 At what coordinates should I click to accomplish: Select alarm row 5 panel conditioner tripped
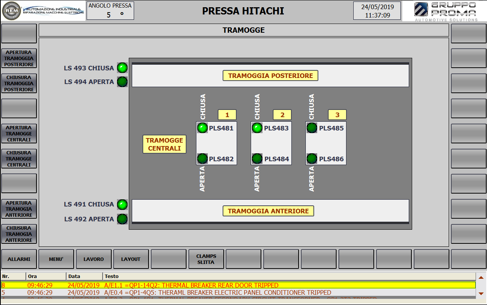click(238, 293)
